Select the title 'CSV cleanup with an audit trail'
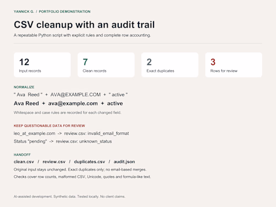Viewport: 276px width, 207px height. 84,25
